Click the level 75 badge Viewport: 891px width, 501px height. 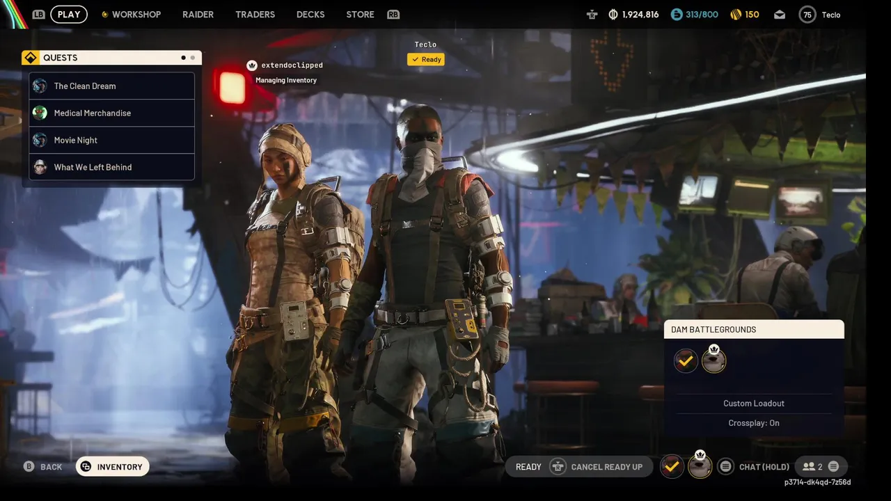[x=807, y=14]
